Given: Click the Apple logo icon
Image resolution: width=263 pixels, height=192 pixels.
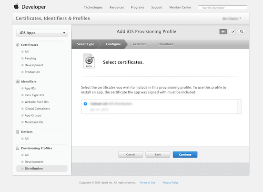Looking at the screenshot, I should [16, 6].
